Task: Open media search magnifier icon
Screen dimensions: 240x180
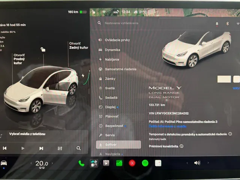Action: coord(78,148)
